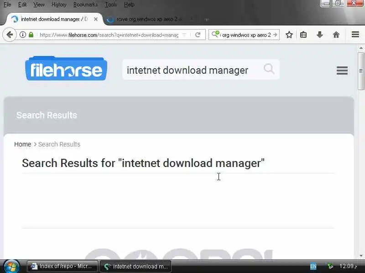
Task: Switch to the windwos xp aero tab
Action: tap(149, 19)
